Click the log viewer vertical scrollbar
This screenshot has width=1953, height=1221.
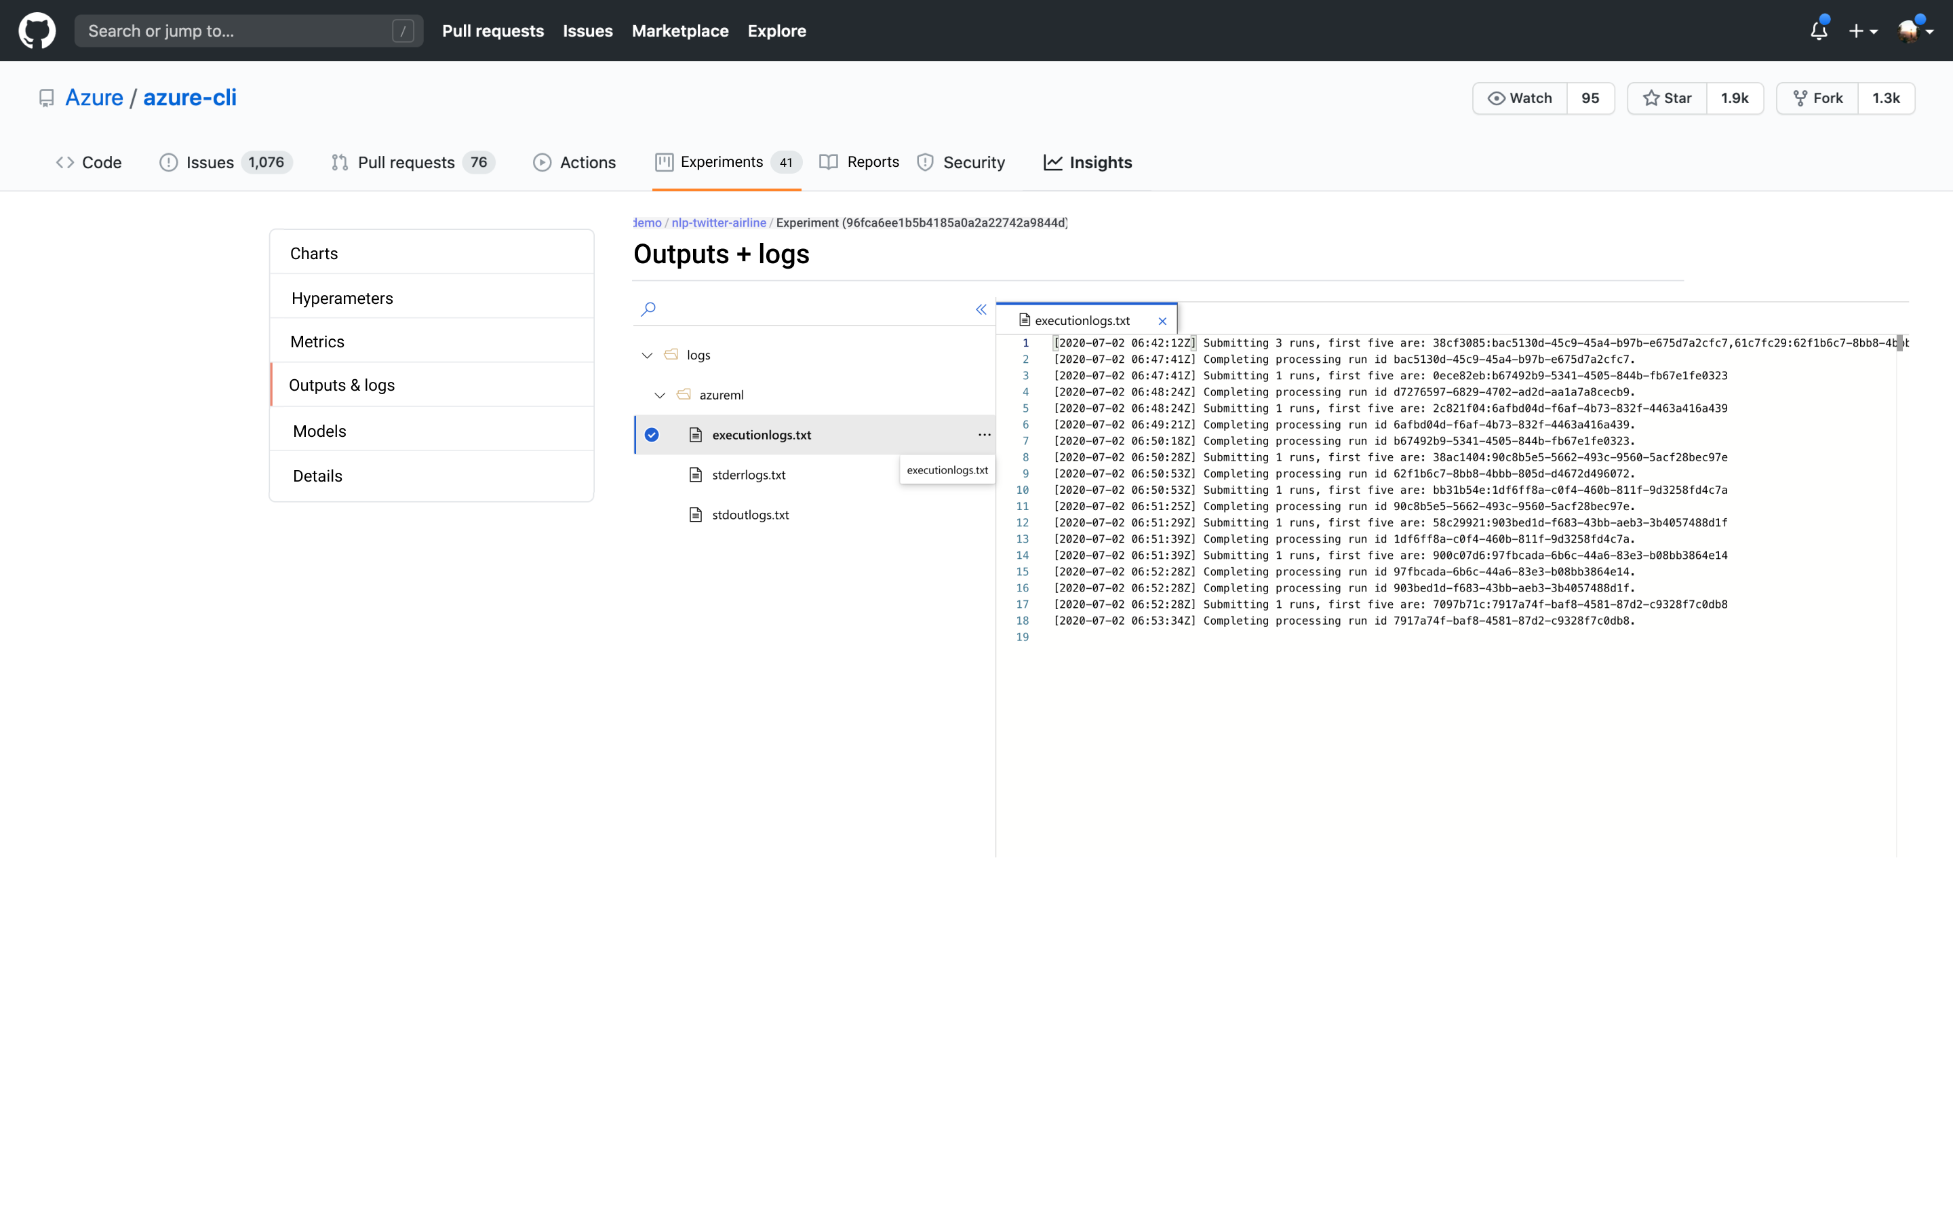click(1899, 343)
